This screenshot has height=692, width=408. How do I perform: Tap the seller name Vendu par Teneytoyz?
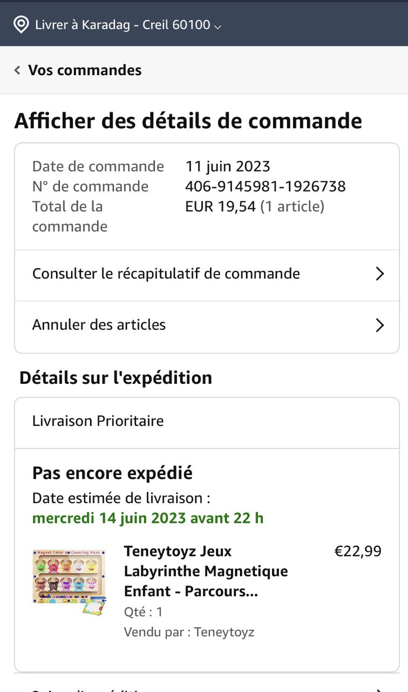189,632
